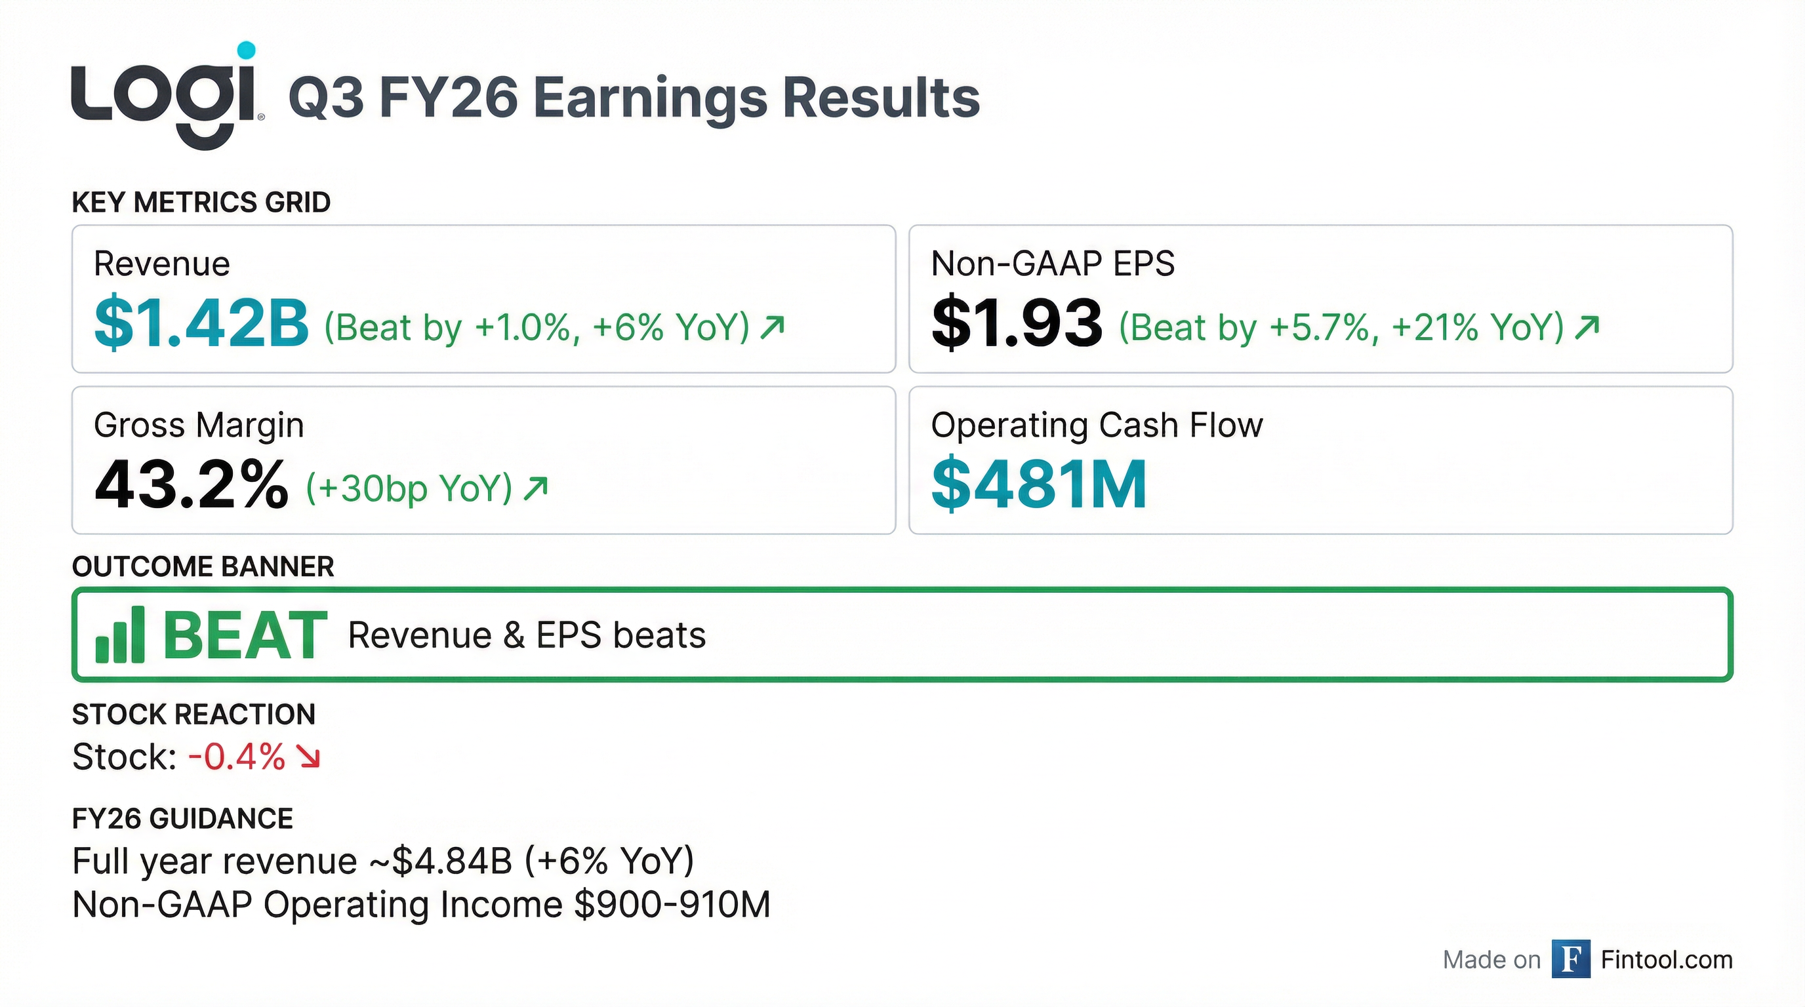Select the $1.42B revenue figure
This screenshot has width=1805, height=1007.
click(x=201, y=323)
